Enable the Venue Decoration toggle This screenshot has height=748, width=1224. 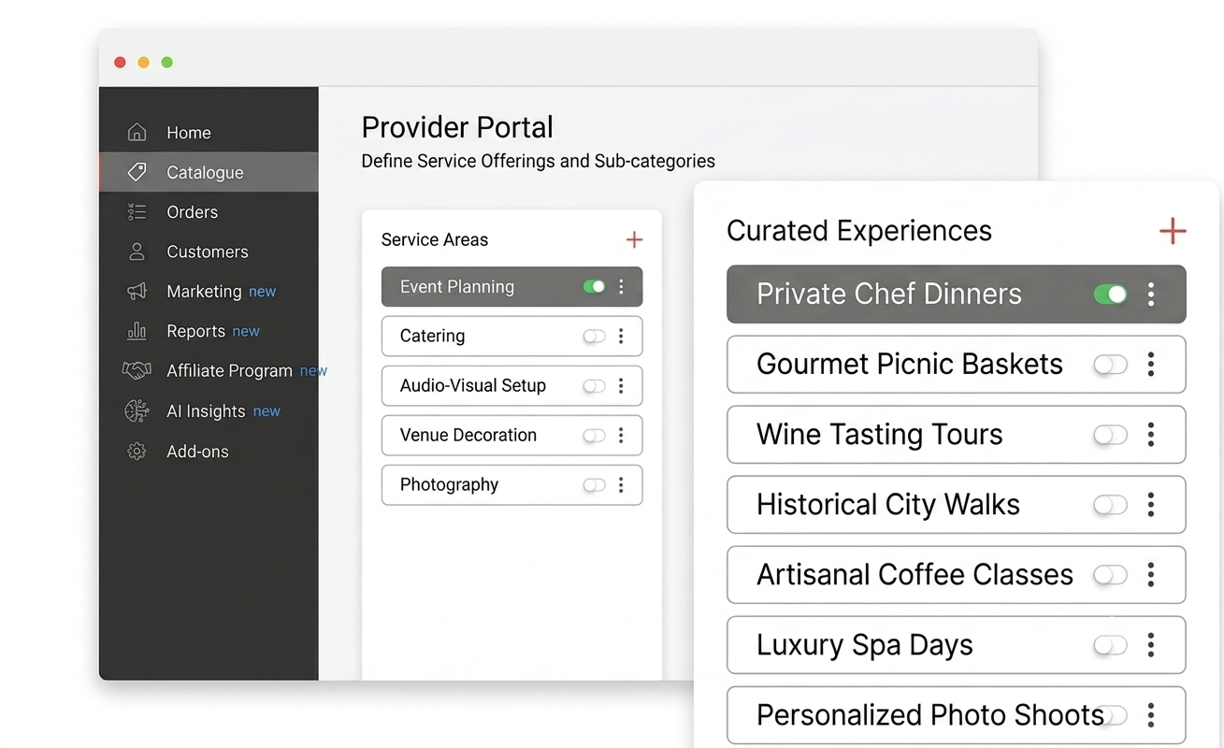594,436
